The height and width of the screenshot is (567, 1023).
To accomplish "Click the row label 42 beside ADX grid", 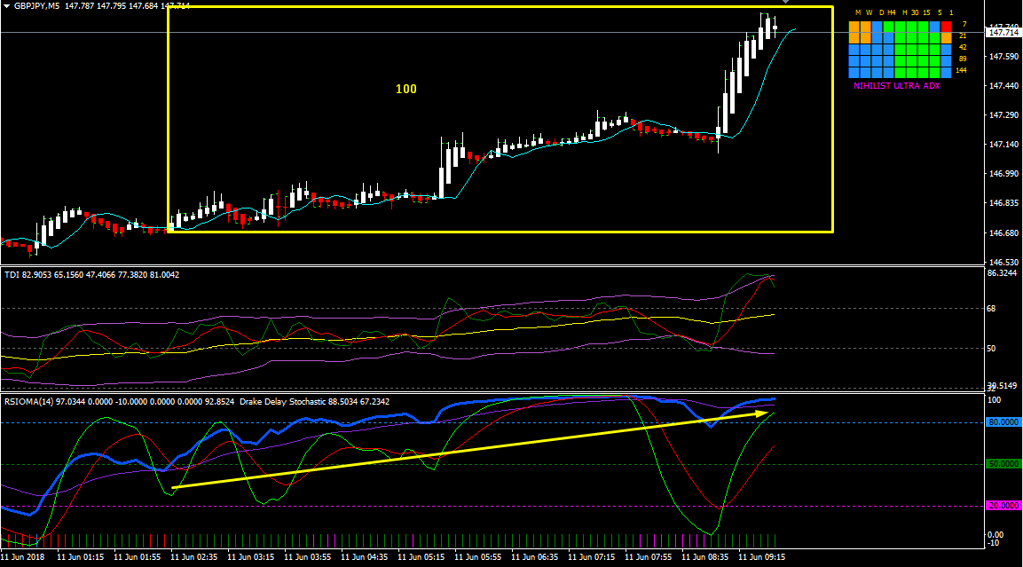I will point(963,47).
